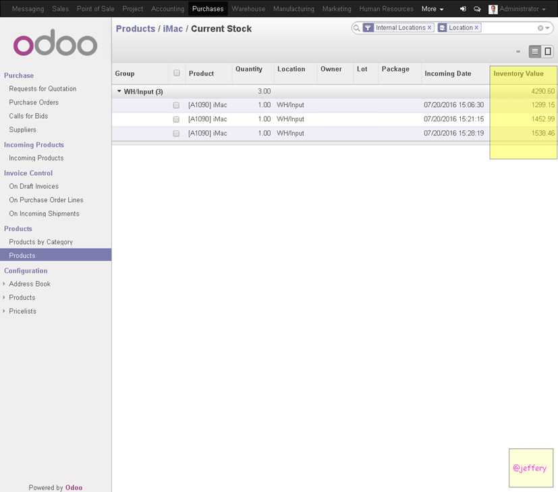Click the Odoo logo
This screenshot has width=558, height=492.
click(x=55, y=42)
